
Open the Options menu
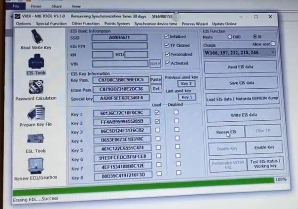24,24
